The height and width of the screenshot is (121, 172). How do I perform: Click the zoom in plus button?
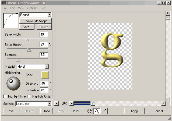click(57, 103)
